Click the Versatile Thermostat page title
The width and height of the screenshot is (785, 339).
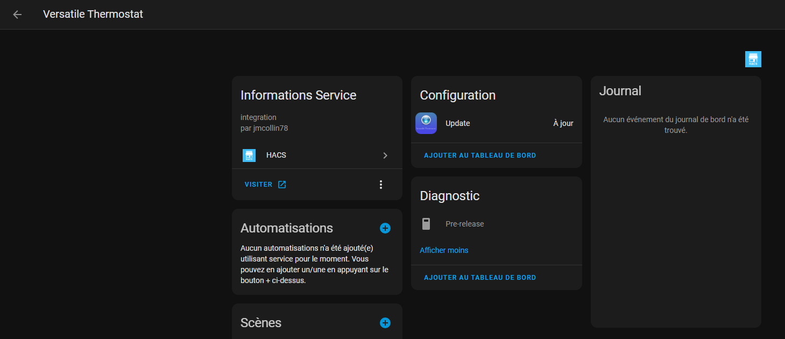point(93,15)
